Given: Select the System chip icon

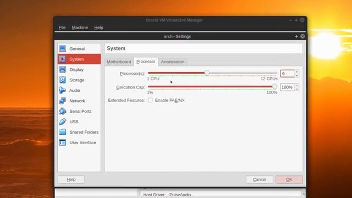Looking at the screenshot, I should (62, 59).
